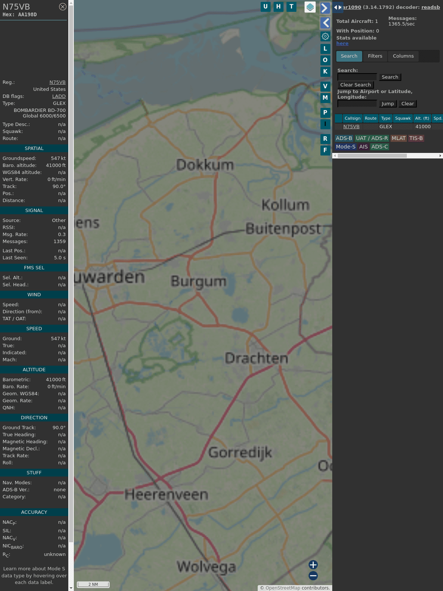Toggle the R map button
Image resolution: width=443 pixels, height=591 pixels.
[325, 139]
